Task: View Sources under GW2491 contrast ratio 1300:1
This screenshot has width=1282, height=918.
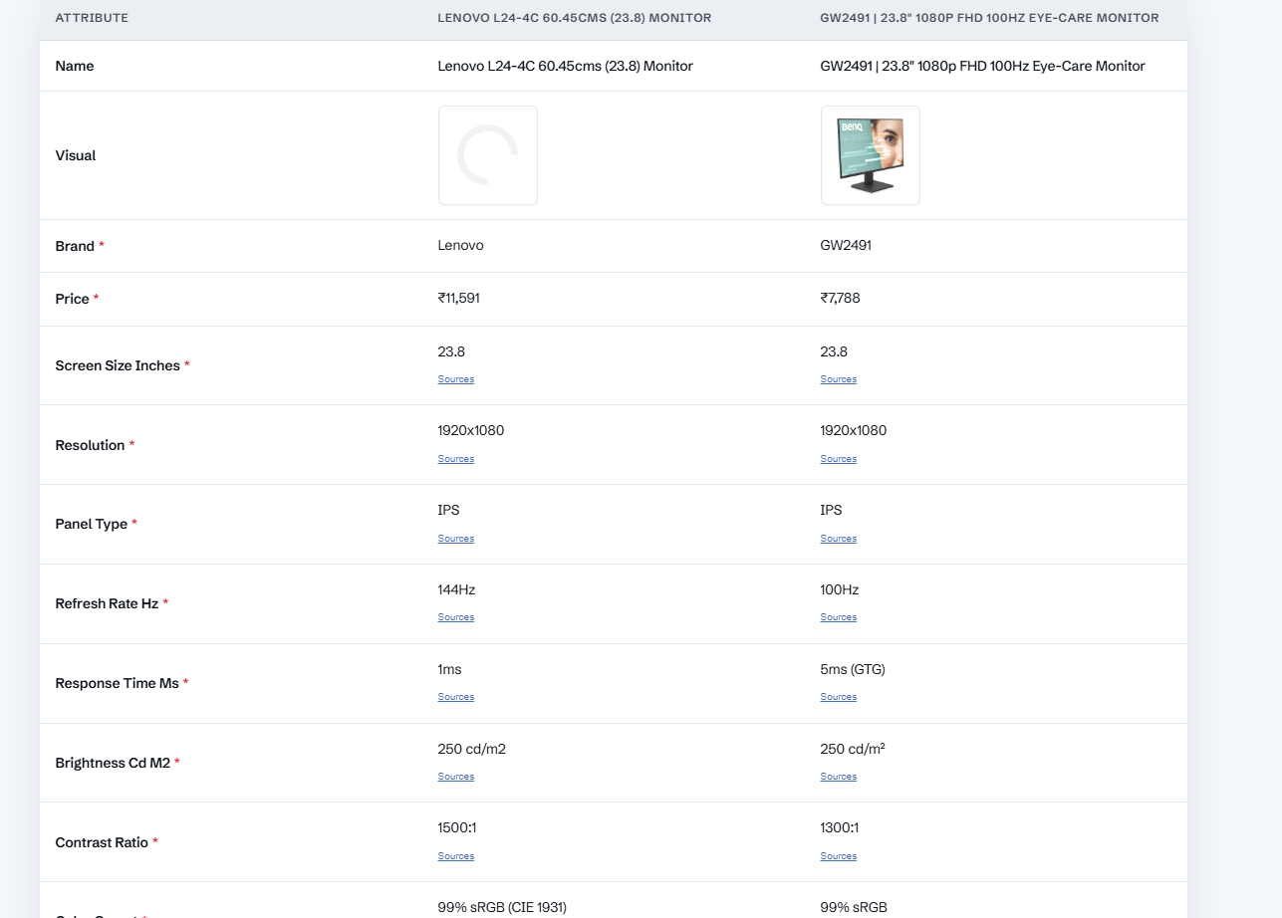Action: click(x=838, y=855)
